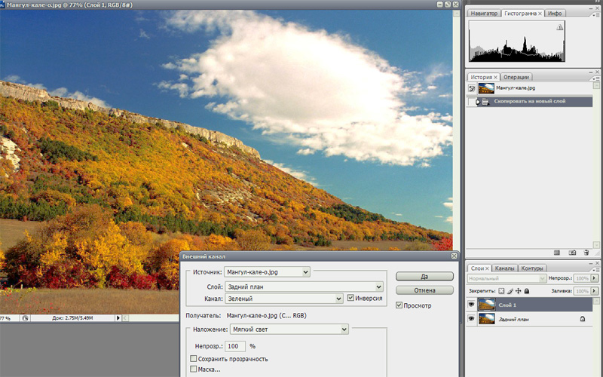Click the histogram cache warning triangle icon
The width and height of the screenshot is (603, 377).
559,27
